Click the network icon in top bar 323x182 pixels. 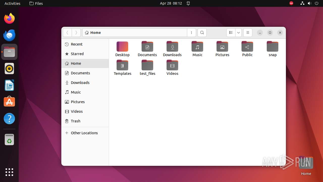pyautogui.click(x=302, y=3)
